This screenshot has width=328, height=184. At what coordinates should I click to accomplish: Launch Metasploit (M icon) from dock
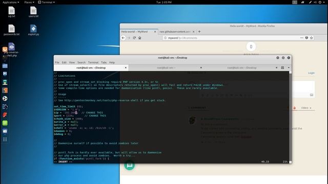pyautogui.click(x=5, y=74)
